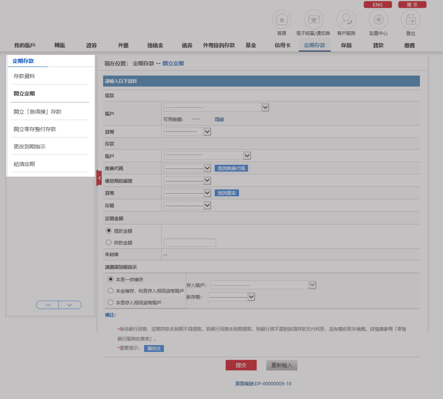Switch to the 外匯 menu tab
Viewport: 443px width, 399px height.
[x=123, y=45]
